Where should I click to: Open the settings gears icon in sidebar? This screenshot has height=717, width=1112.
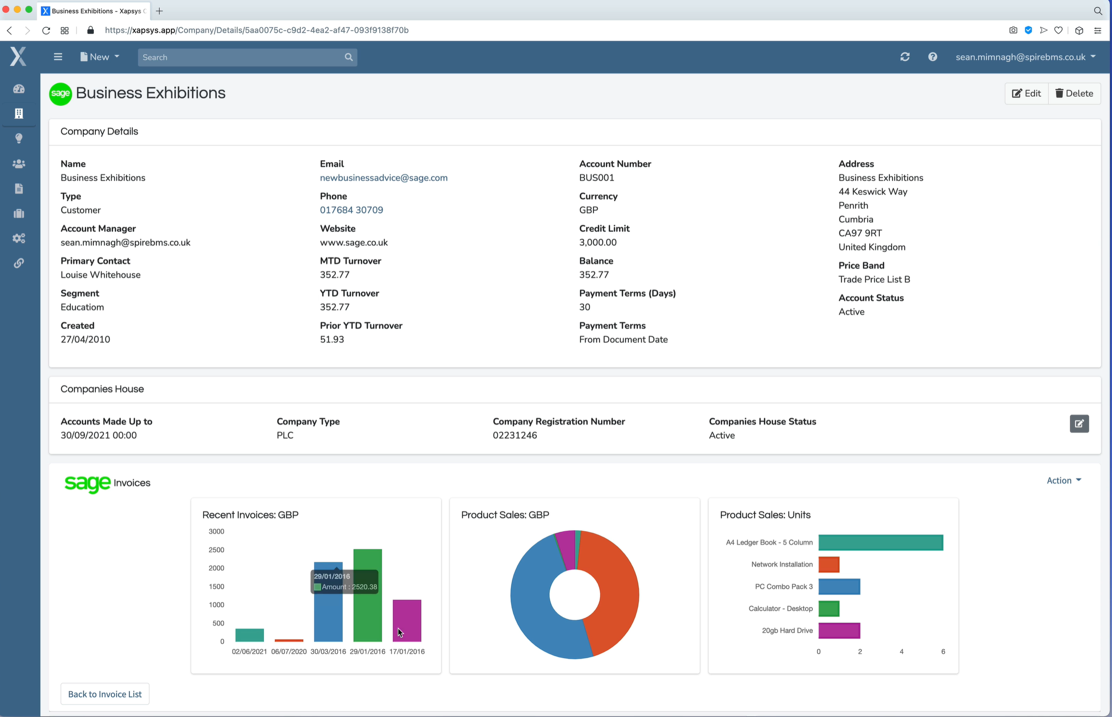click(x=19, y=238)
